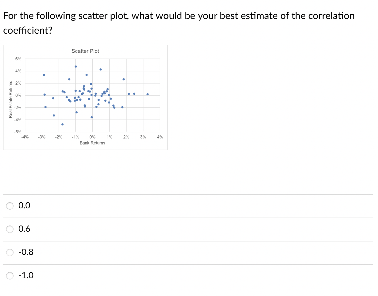Screen dimensions: 378x296
Task: Click the -6% label on vertical axis
Action: click(18, 132)
